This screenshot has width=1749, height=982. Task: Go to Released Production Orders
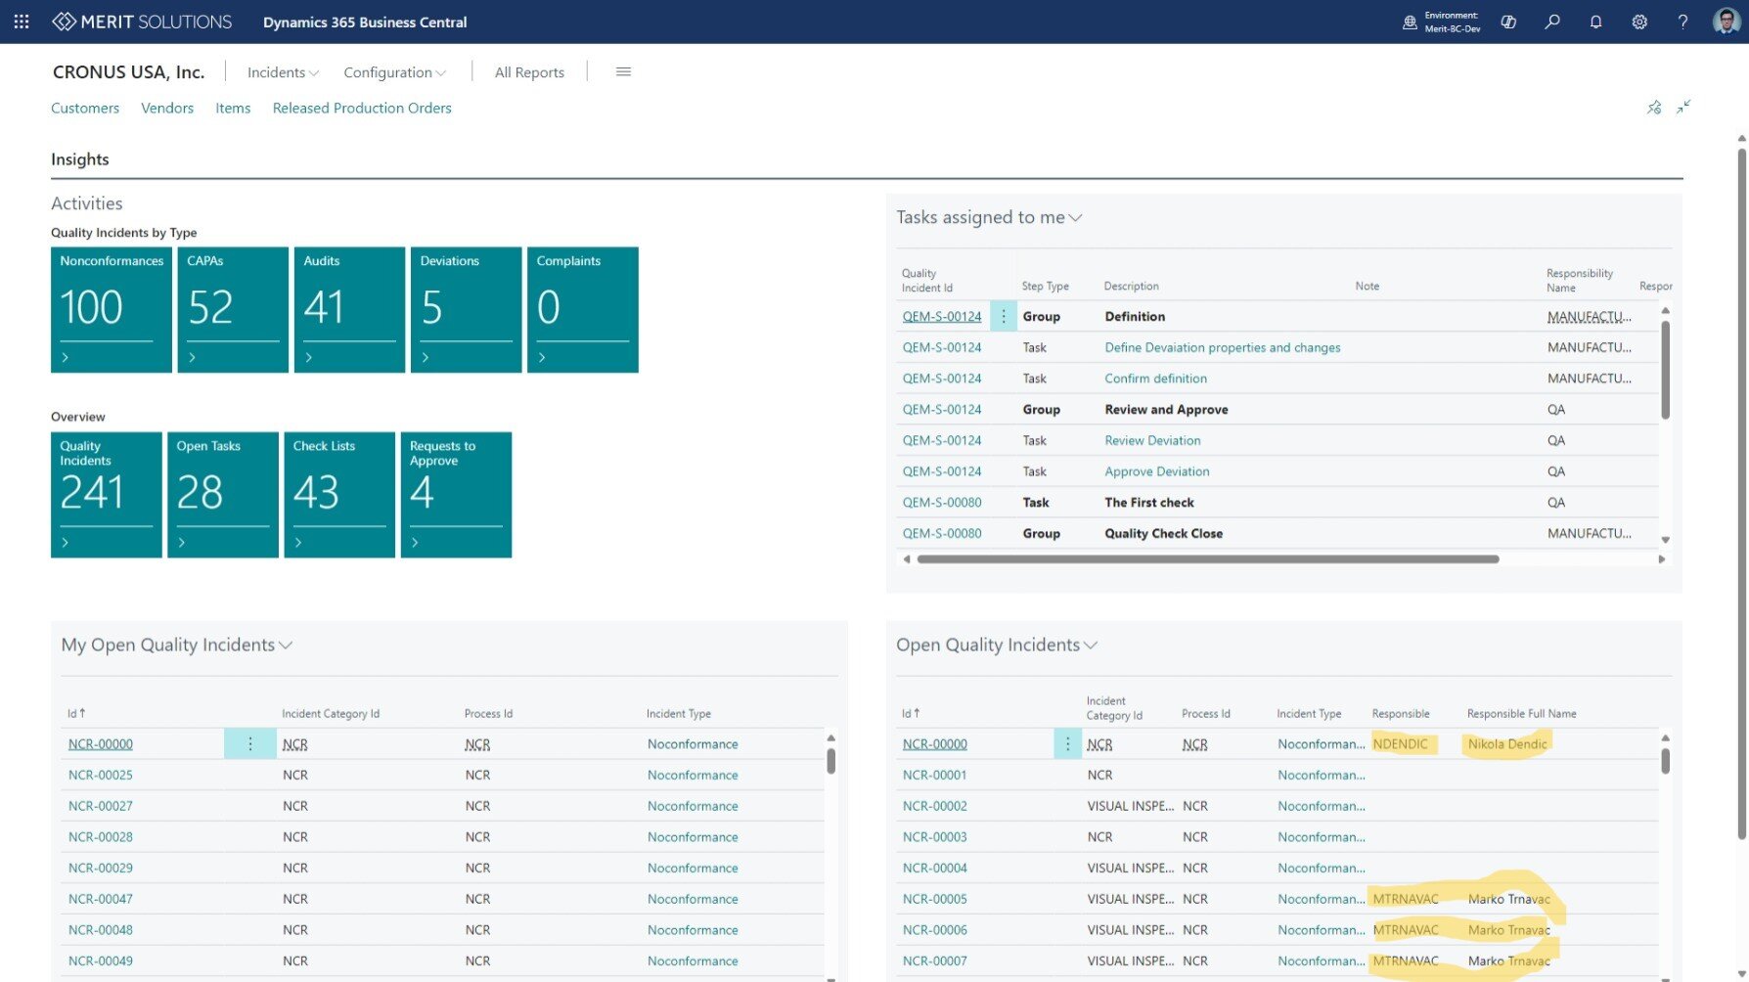point(362,108)
